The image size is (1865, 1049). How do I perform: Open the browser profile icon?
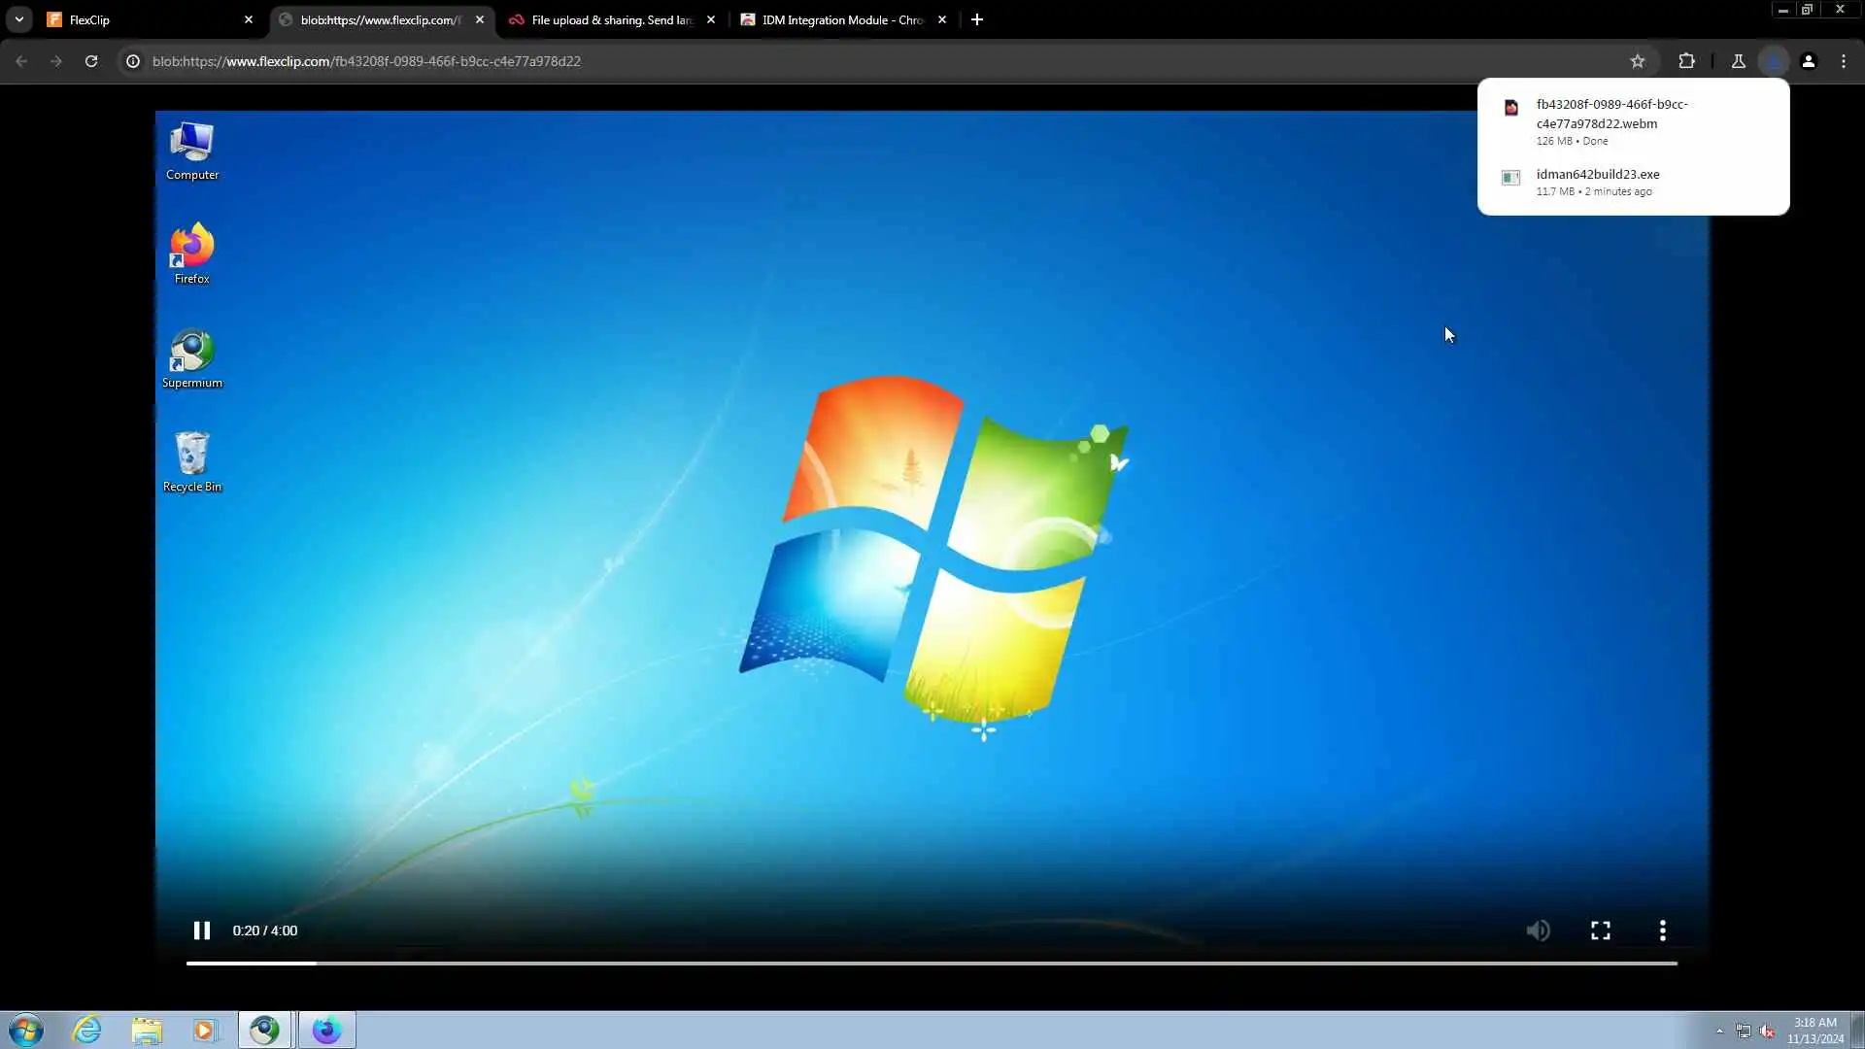pos(1808,61)
